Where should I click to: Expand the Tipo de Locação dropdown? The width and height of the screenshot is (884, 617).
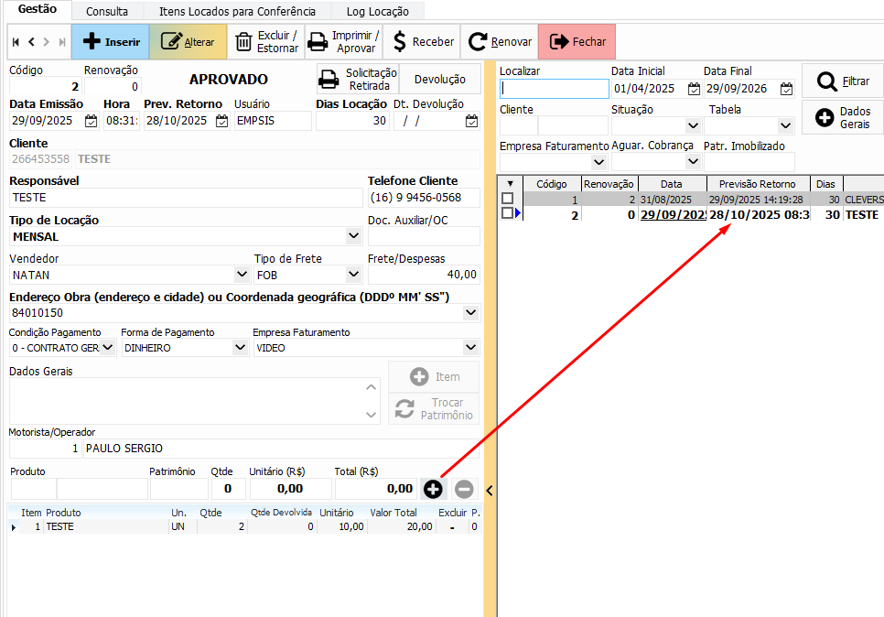[354, 236]
